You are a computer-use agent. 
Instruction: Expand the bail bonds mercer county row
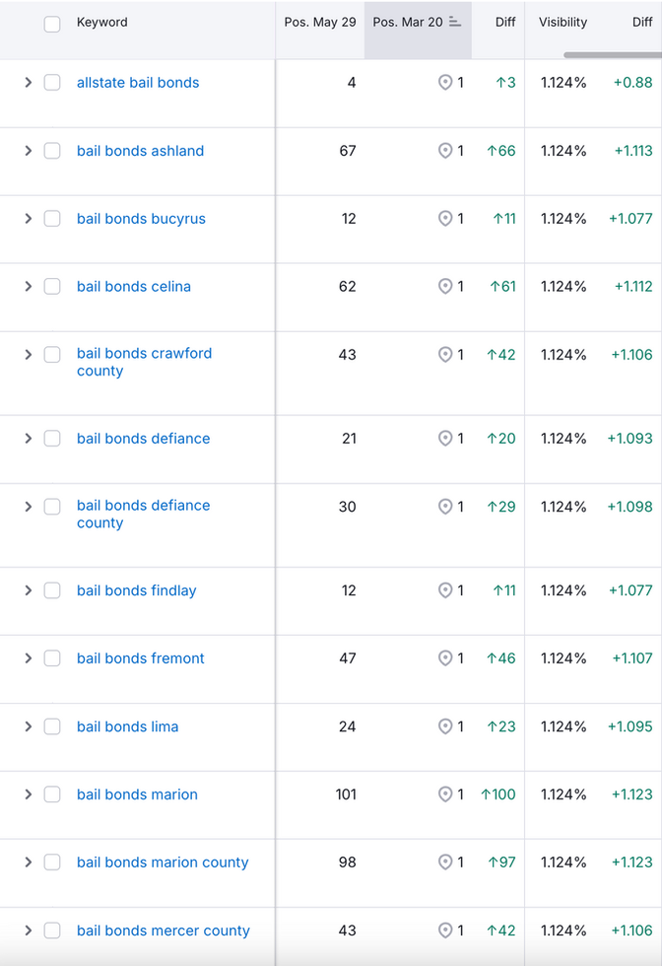(29, 931)
